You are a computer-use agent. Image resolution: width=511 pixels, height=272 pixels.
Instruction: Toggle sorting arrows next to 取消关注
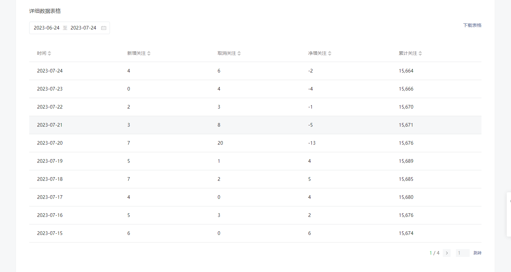239,53
